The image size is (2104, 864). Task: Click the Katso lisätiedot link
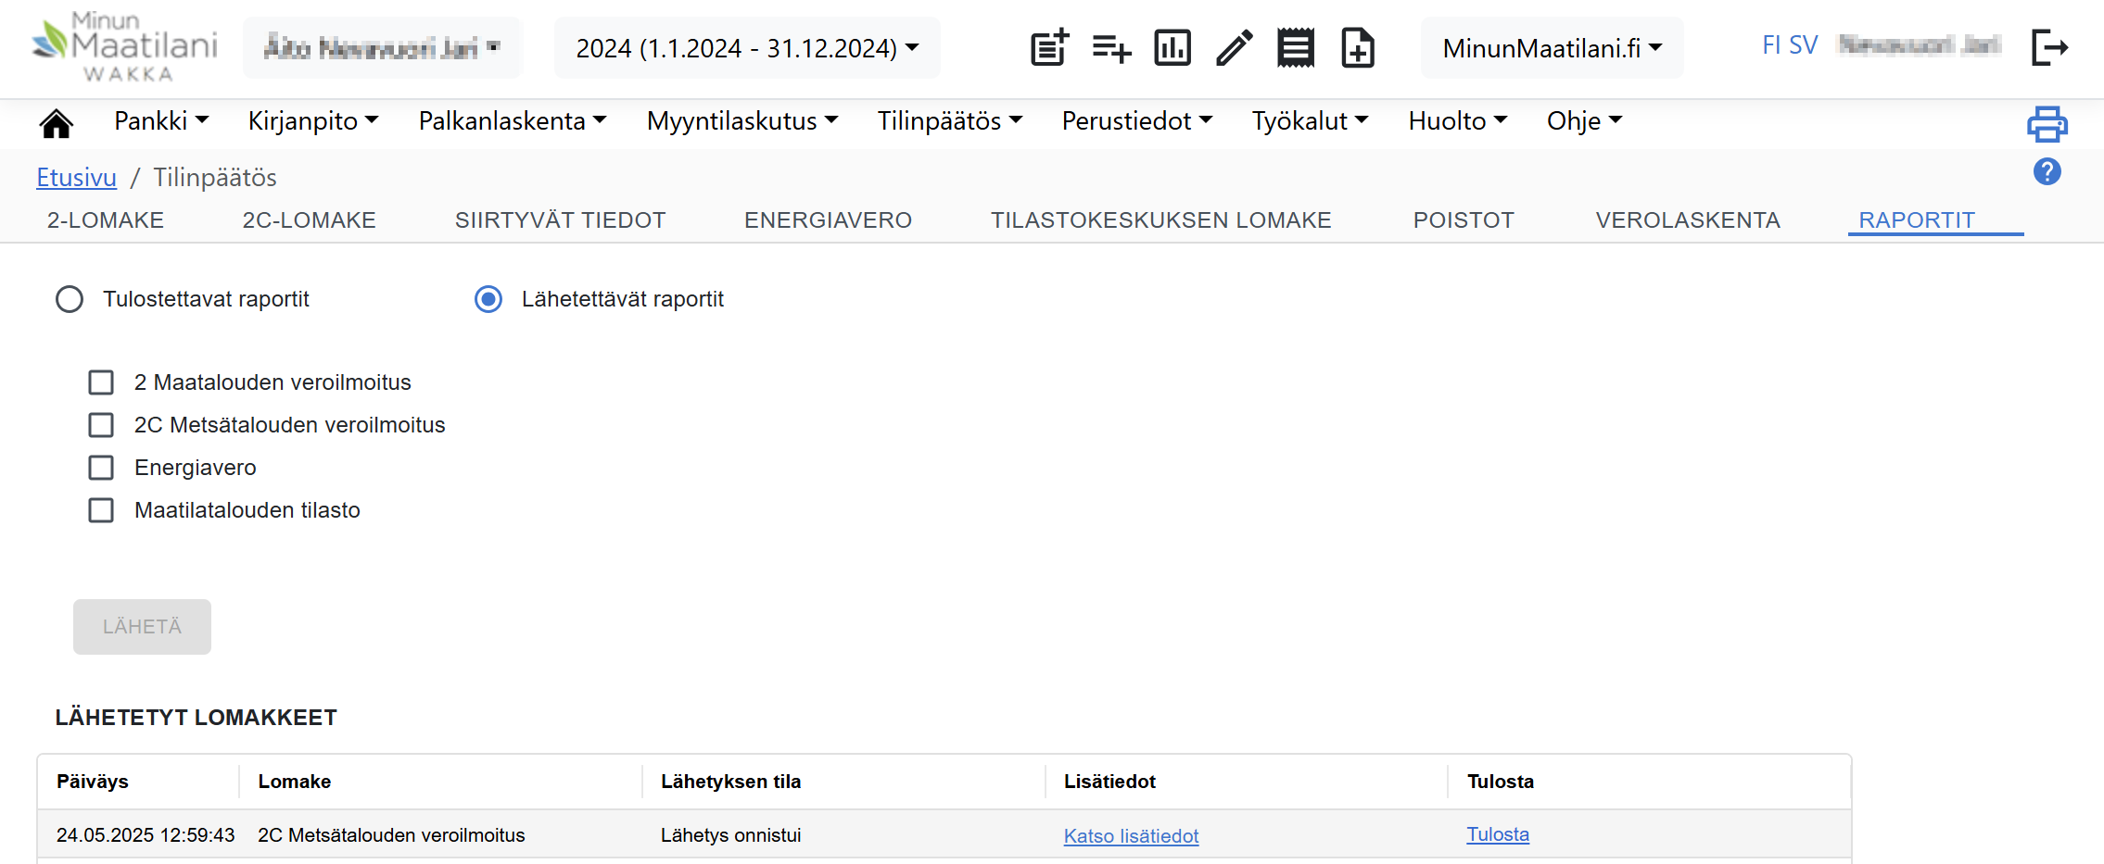click(1131, 835)
